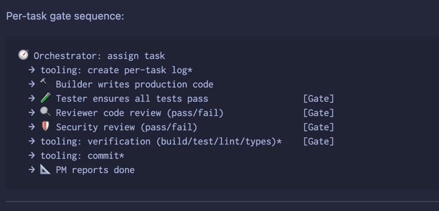Click the [Gate] label on the verification line
Screen dimensions: 439x211
pyautogui.click(x=318, y=141)
